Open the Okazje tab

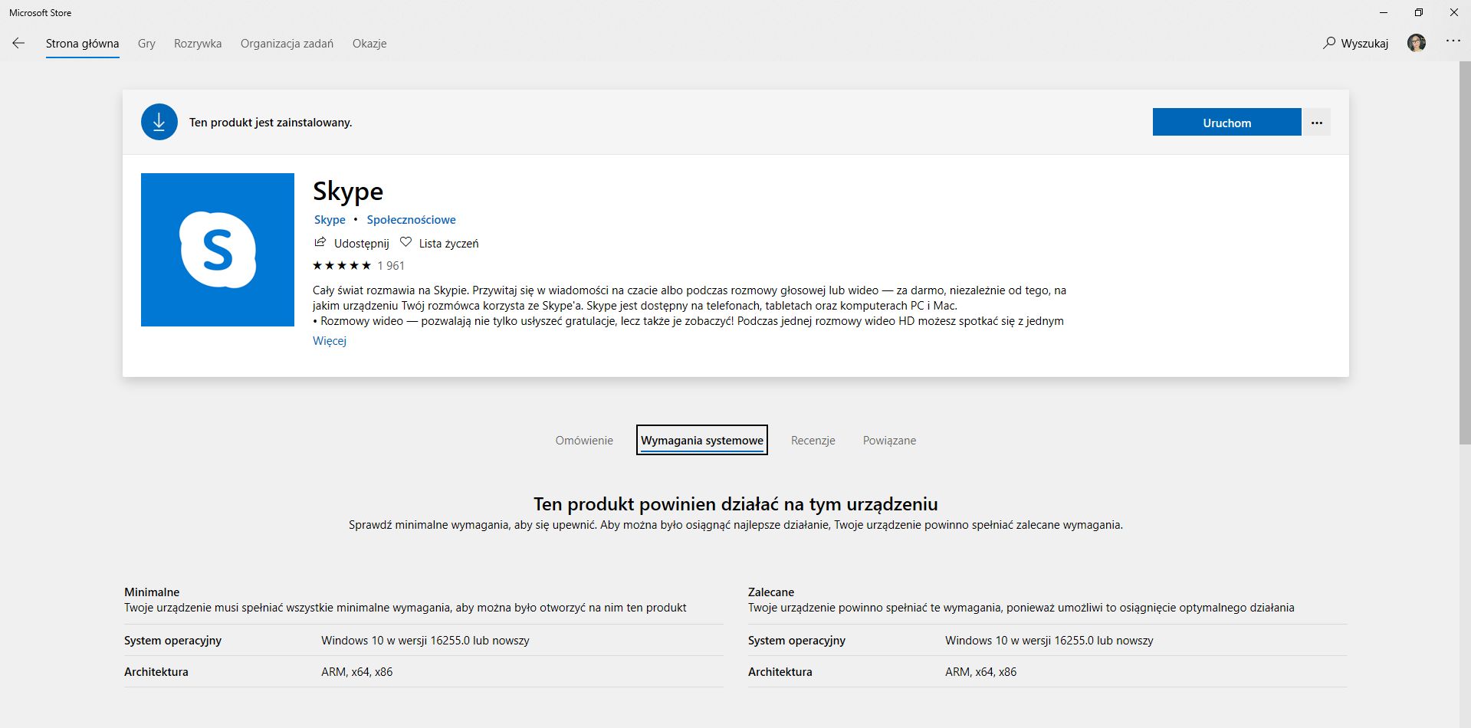click(x=369, y=44)
